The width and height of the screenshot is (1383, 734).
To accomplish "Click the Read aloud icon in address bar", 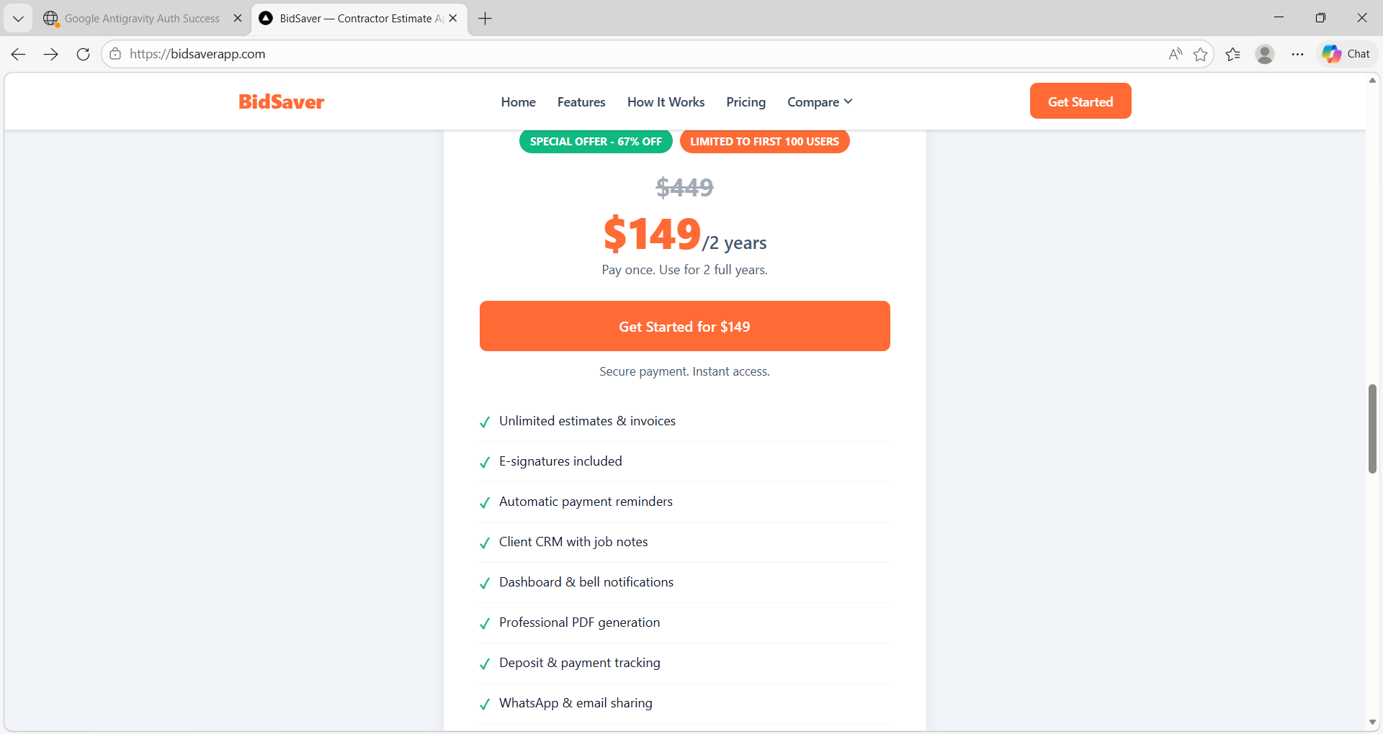I will click(x=1175, y=53).
